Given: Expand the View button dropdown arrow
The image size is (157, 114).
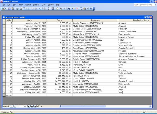Looking at the screenshot, I should coord(6,9).
